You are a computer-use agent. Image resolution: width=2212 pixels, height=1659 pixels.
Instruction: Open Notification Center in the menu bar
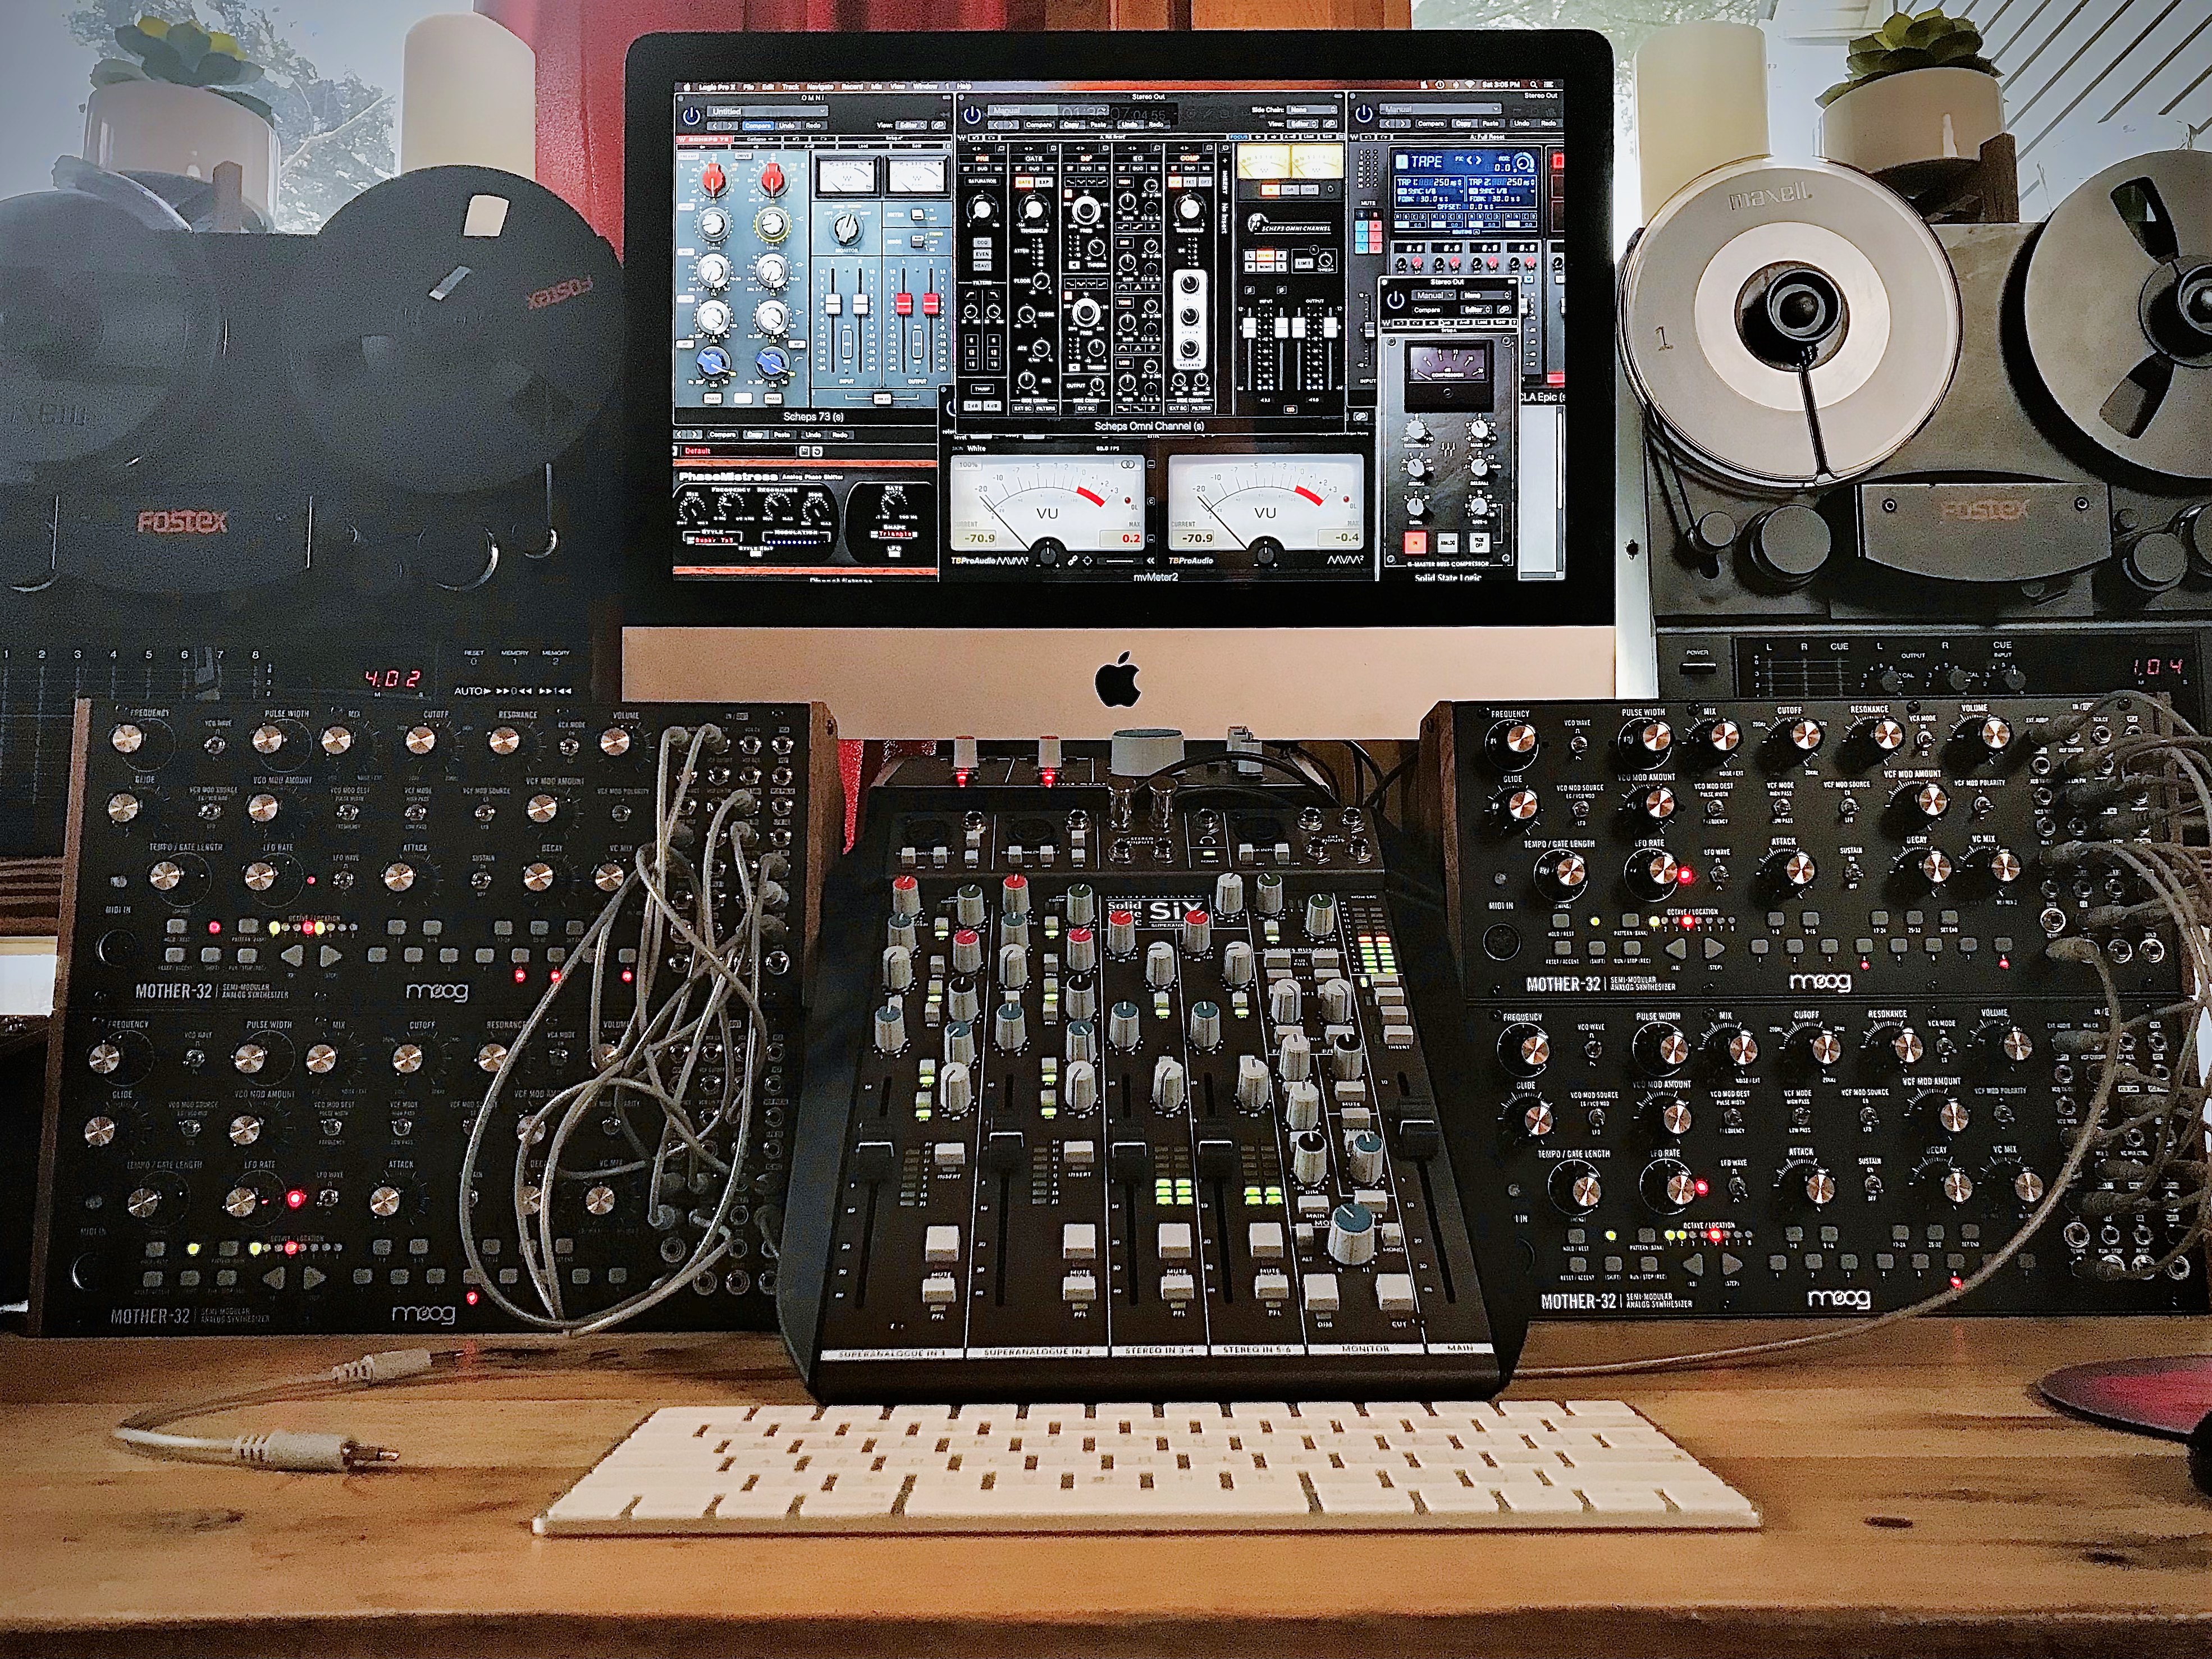(1549, 85)
